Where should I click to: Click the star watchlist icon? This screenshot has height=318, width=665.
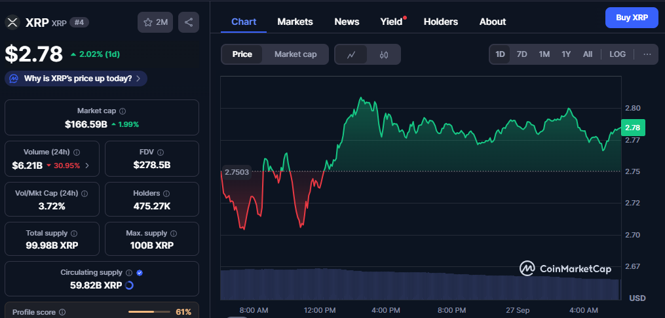point(149,22)
